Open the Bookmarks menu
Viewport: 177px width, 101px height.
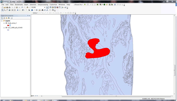(x=19, y=5)
